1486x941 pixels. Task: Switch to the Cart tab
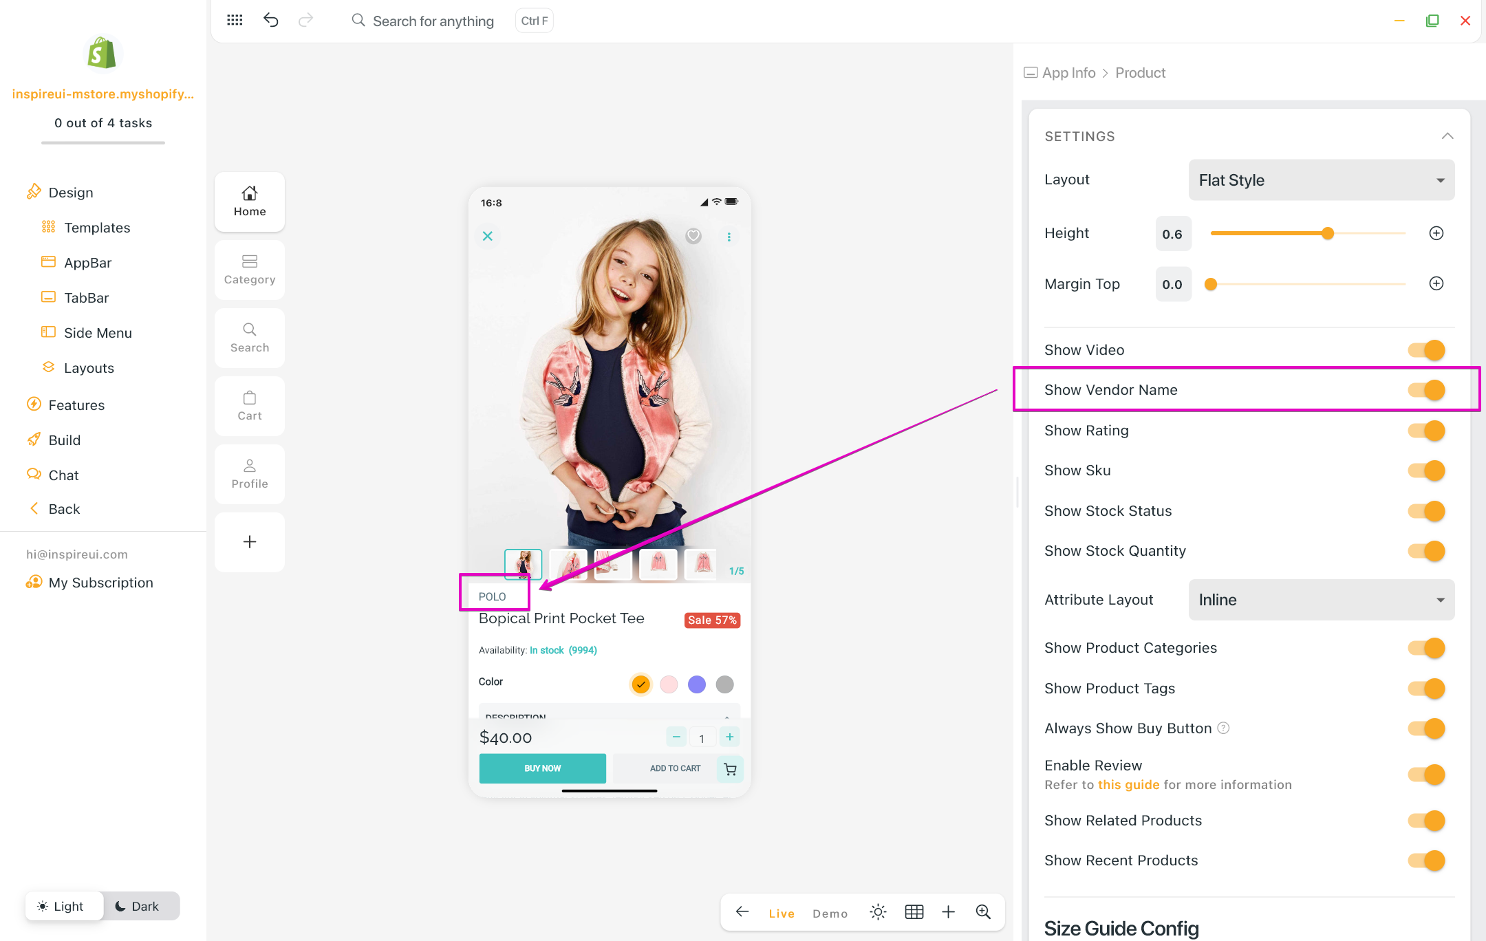(x=250, y=406)
